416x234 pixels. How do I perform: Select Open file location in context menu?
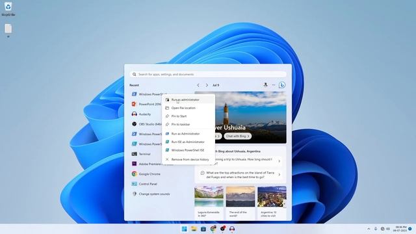pos(188,108)
